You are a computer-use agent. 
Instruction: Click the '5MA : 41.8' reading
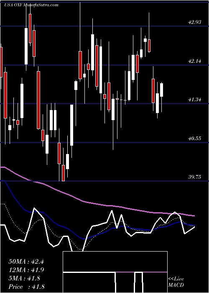point(24,278)
